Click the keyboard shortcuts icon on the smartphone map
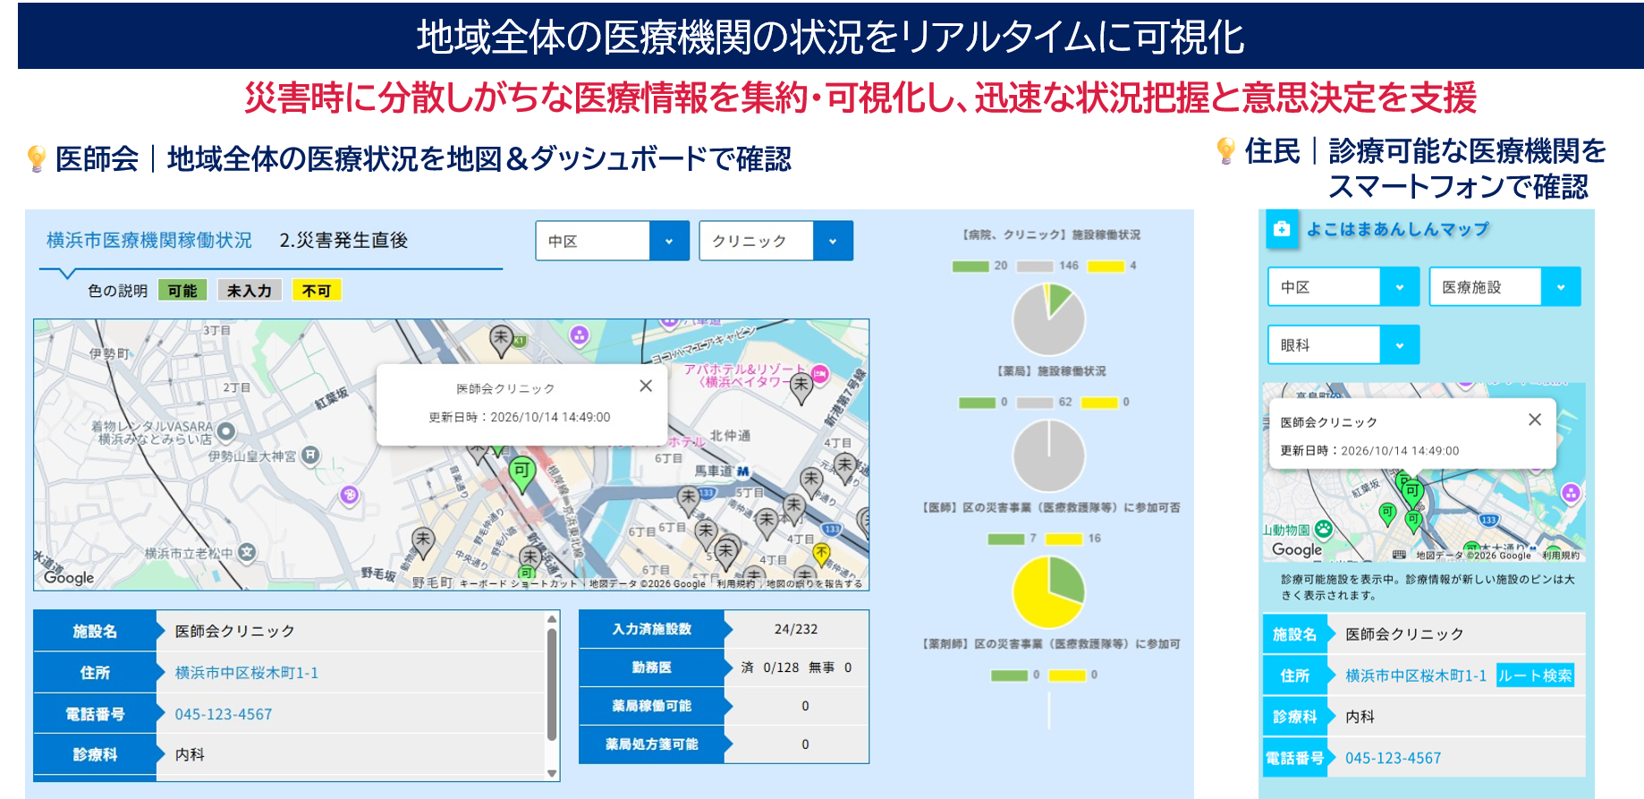The width and height of the screenshot is (1644, 799). pos(1399,555)
